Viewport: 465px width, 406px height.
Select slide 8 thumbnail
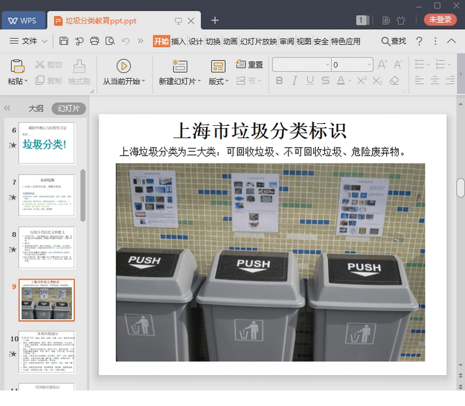pos(46,247)
